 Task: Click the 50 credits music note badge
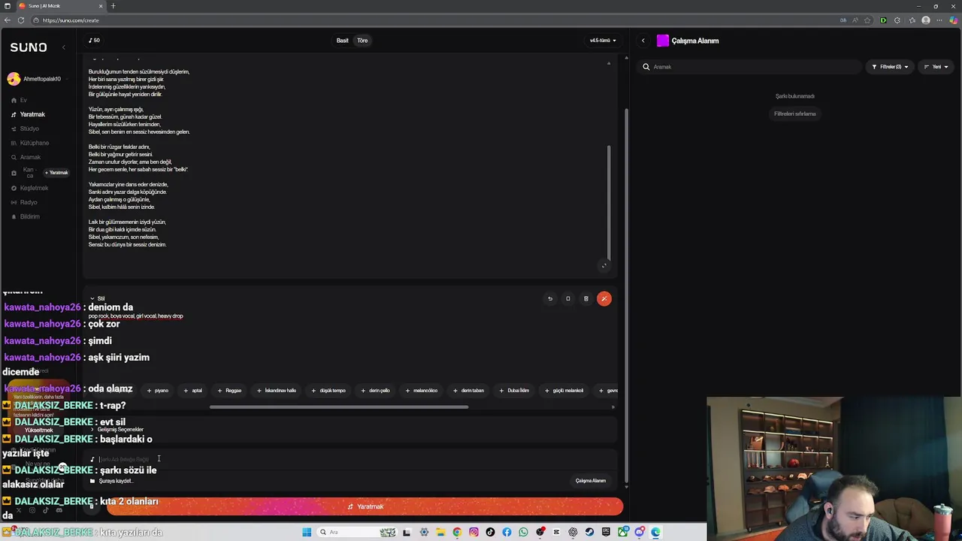pos(94,41)
